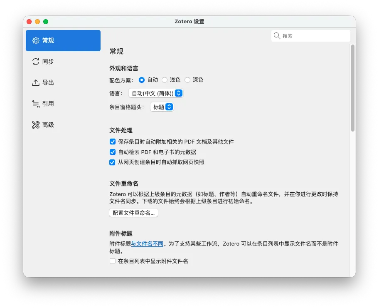Image resolution: width=379 pixels, height=308 pixels.
Task: Open the 条目窗格题头 dropdown showing 标题
Action: click(162, 107)
